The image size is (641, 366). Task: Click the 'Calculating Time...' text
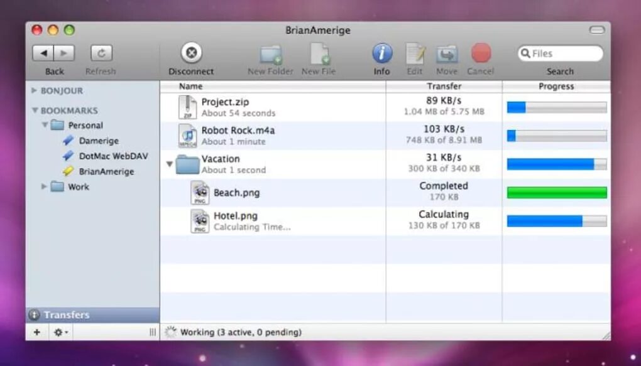click(252, 227)
